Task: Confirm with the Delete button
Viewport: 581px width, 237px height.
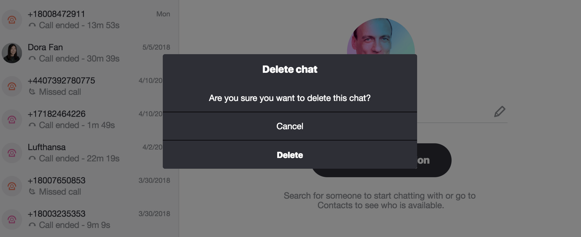Action: pyautogui.click(x=290, y=155)
